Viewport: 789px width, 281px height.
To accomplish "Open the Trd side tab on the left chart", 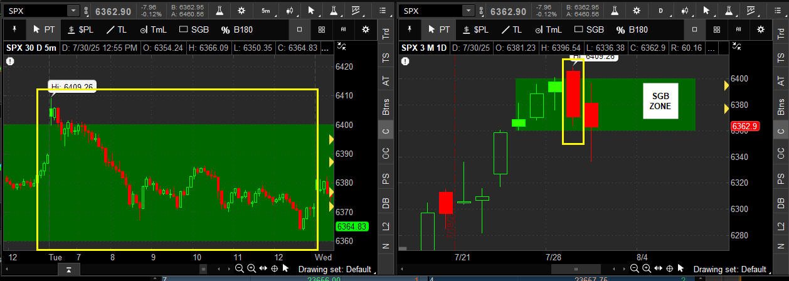I will [x=386, y=34].
